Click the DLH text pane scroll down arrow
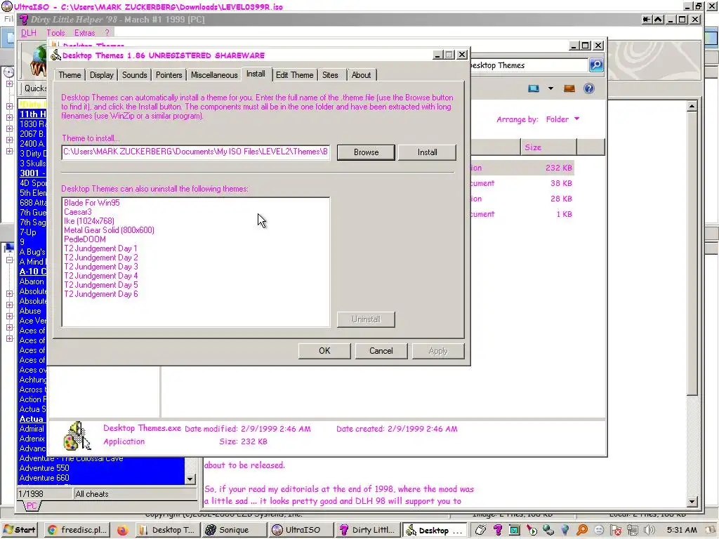Viewport: 719px width, 539px height. point(692,502)
